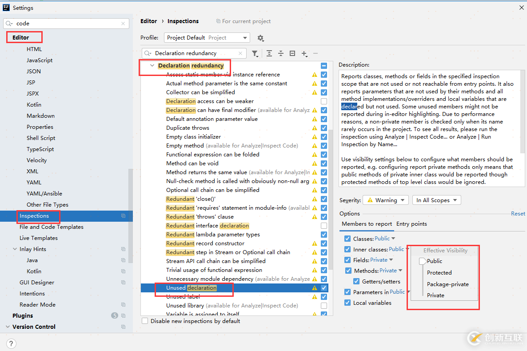Check 'Disable new inspections by default'
The height and width of the screenshot is (351, 527).
click(x=145, y=321)
